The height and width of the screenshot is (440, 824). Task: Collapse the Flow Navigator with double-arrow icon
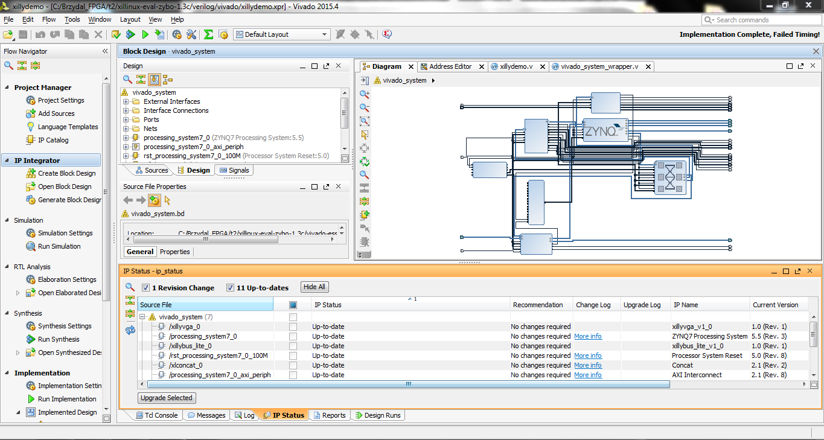click(x=105, y=51)
